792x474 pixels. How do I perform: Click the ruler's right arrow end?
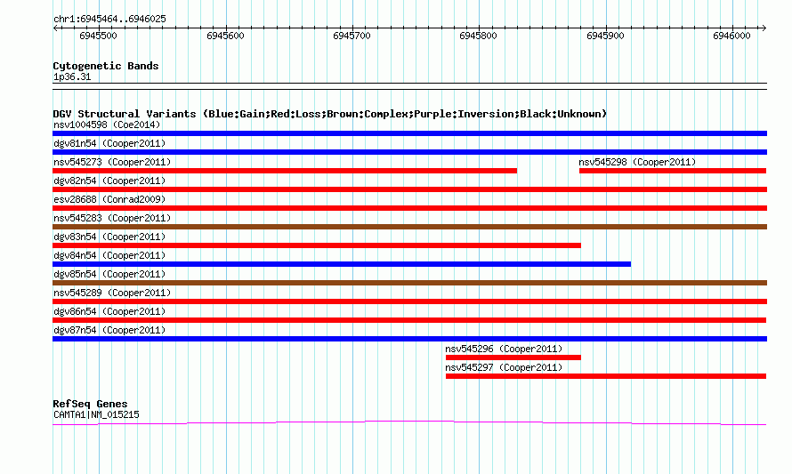coord(764,28)
